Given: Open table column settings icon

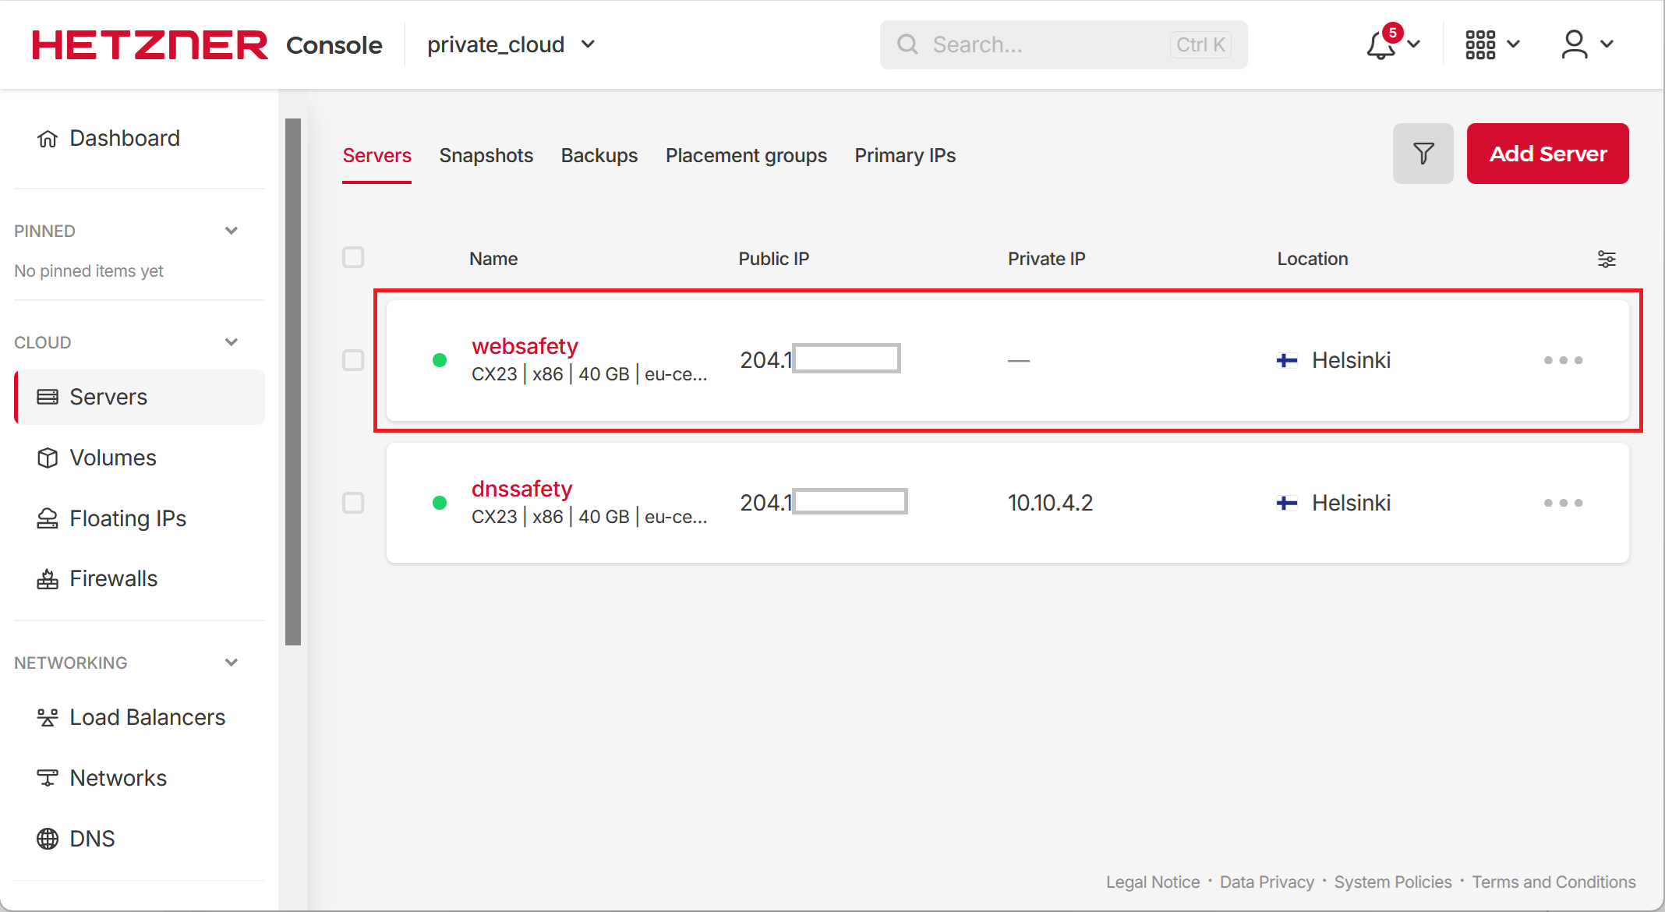Looking at the screenshot, I should coord(1607,259).
